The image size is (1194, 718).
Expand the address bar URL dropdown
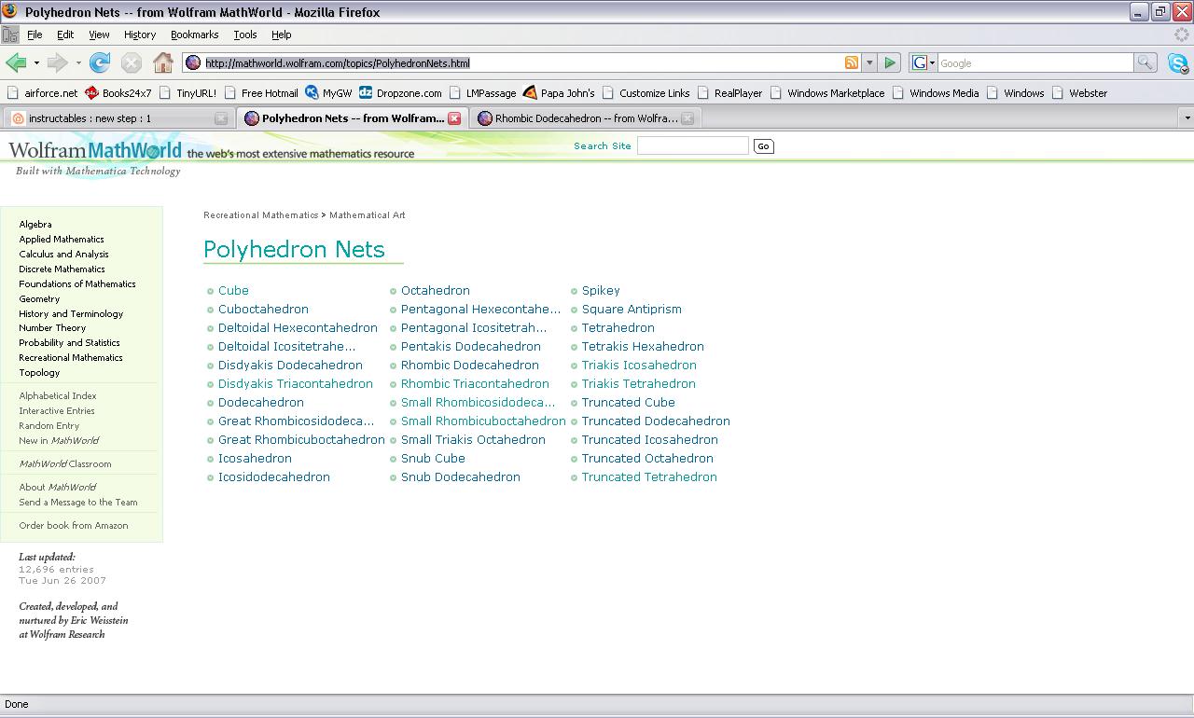pos(869,62)
